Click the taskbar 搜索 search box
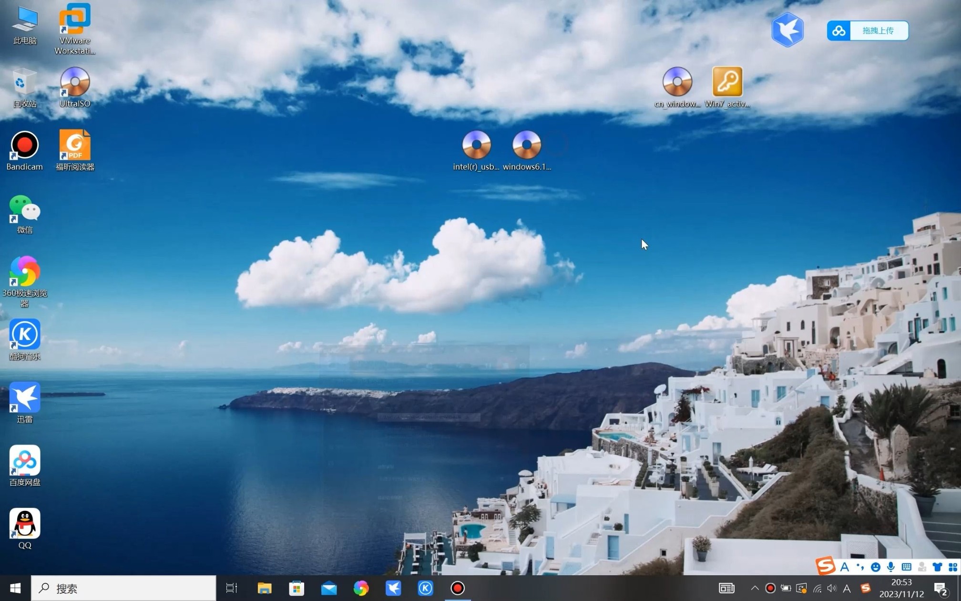This screenshot has height=601, width=961. (124, 588)
